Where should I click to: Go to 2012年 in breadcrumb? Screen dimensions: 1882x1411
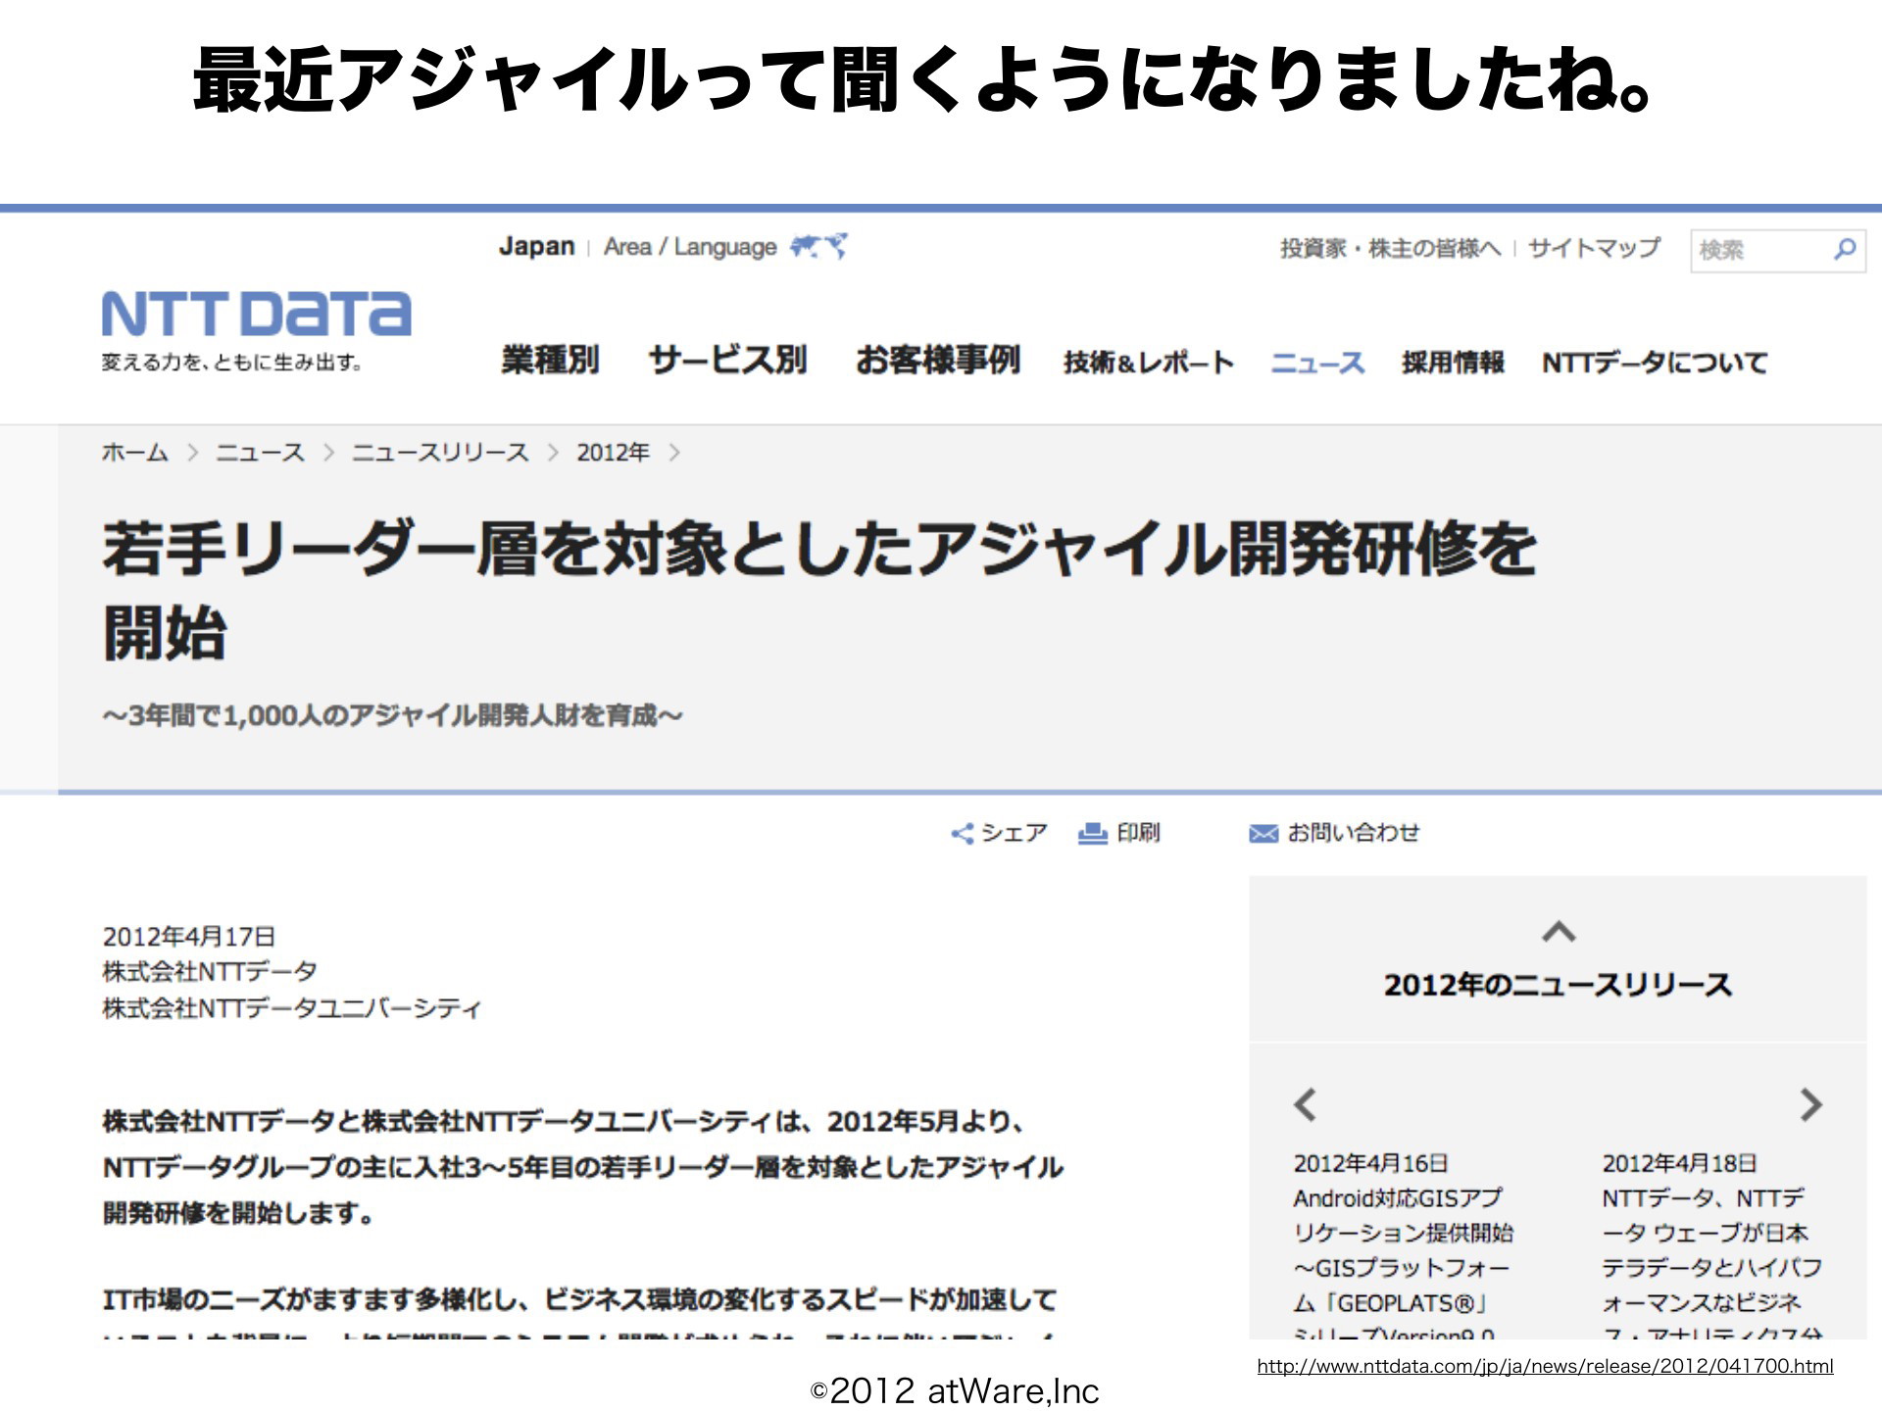point(613,452)
